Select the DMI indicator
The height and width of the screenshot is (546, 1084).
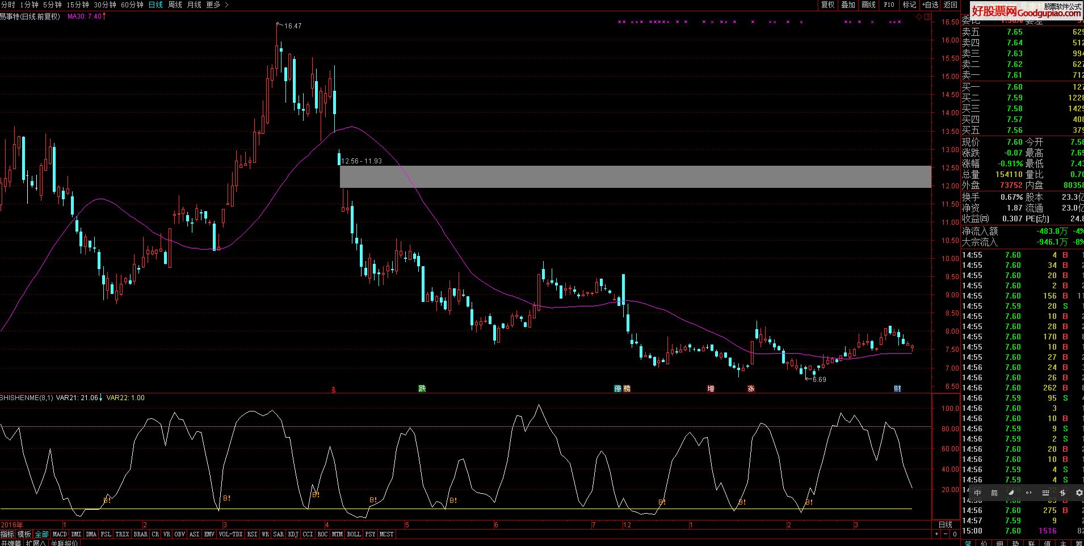point(77,534)
